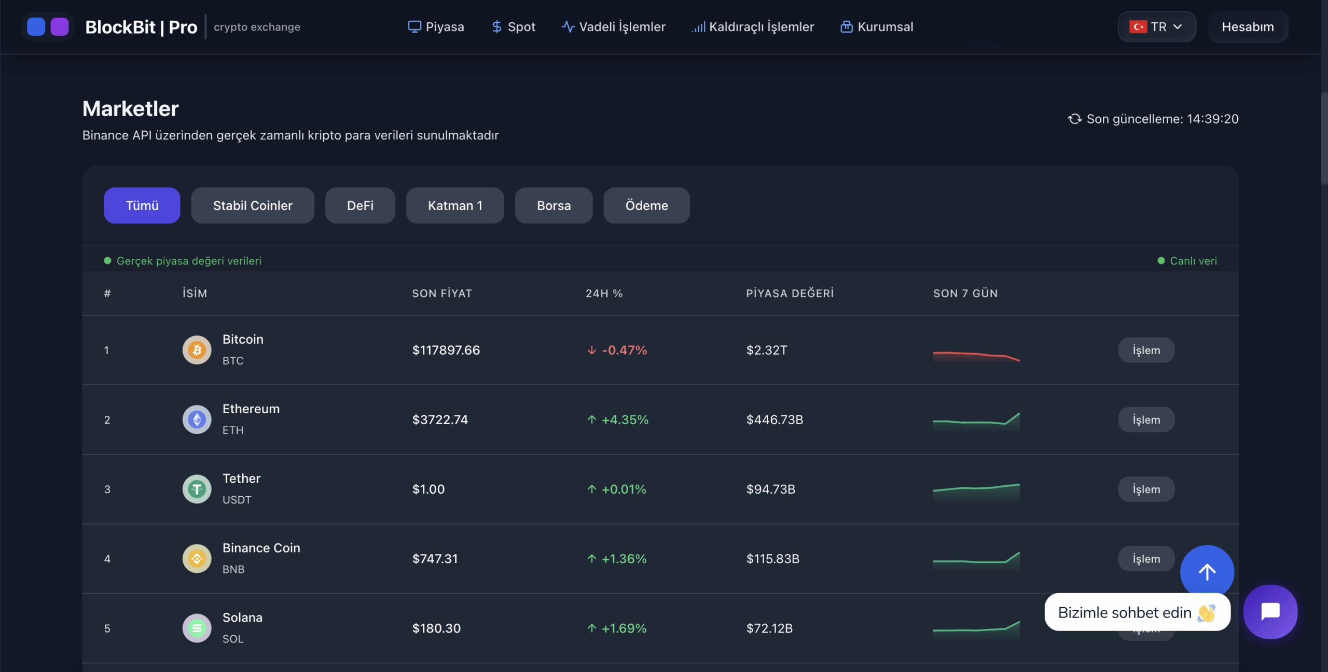Select the Katman 1 filter tab
The height and width of the screenshot is (672, 1328).
click(x=455, y=205)
